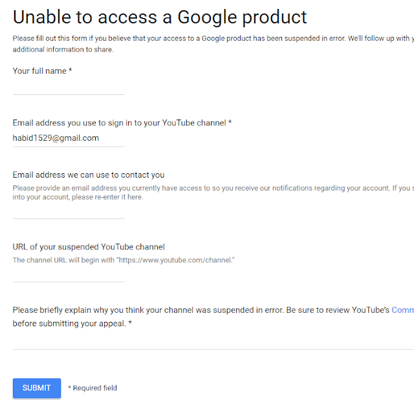414x400 pixels.
Task: Focus the contact email address input field
Action: click(x=69, y=212)
